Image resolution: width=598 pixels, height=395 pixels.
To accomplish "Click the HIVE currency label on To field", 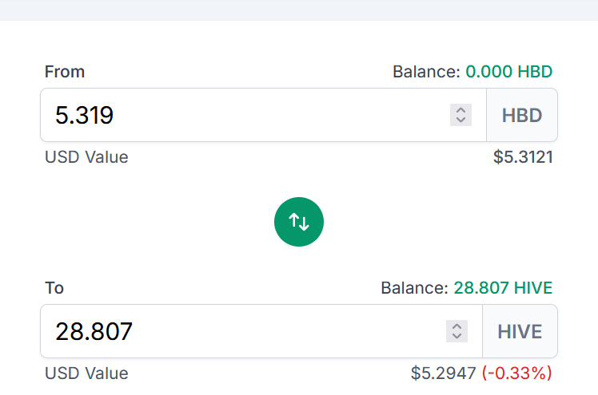I will point(520,331).
